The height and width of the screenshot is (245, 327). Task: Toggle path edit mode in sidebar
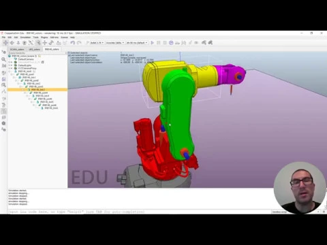3,92
